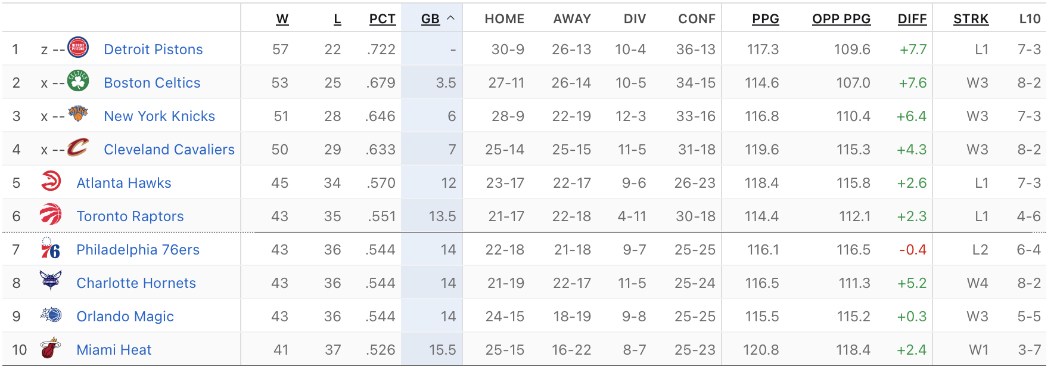This screenshot has width=1057, height=366.
Task: Click the Atlanta Hawks logo
Action: click(x=51, y=181)
